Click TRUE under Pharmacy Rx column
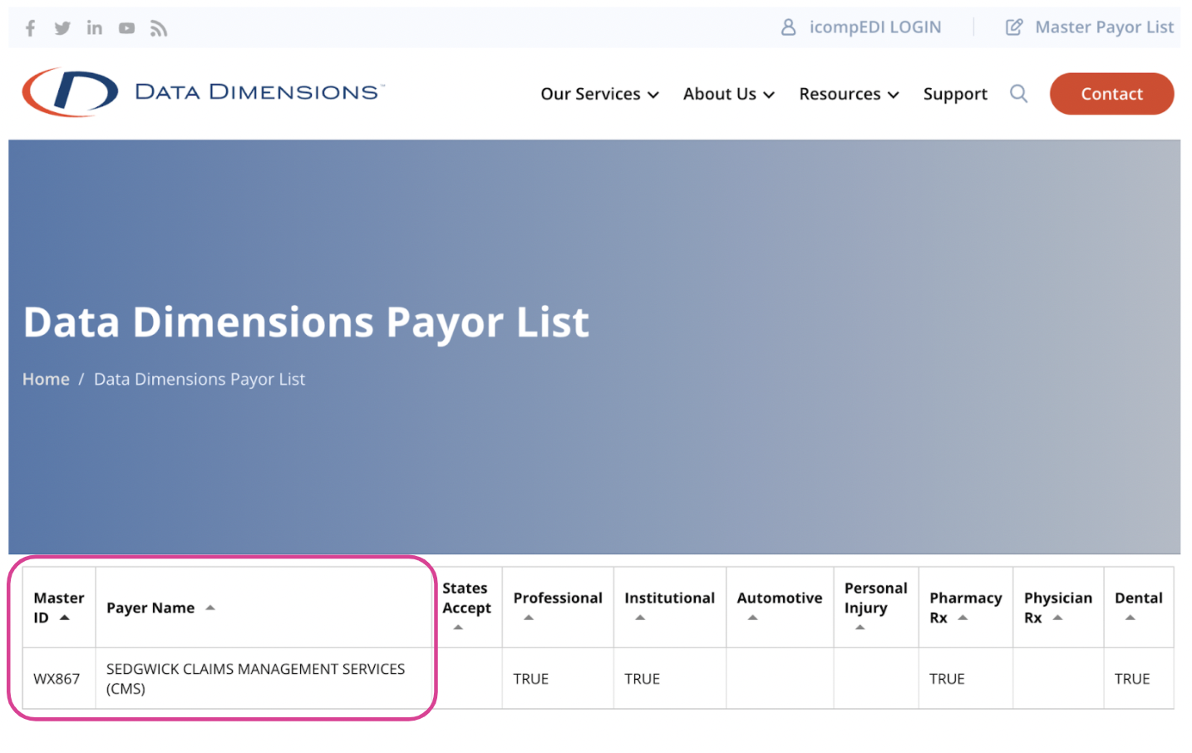The width and height of the screenshot is (1192, 753). 947,679
